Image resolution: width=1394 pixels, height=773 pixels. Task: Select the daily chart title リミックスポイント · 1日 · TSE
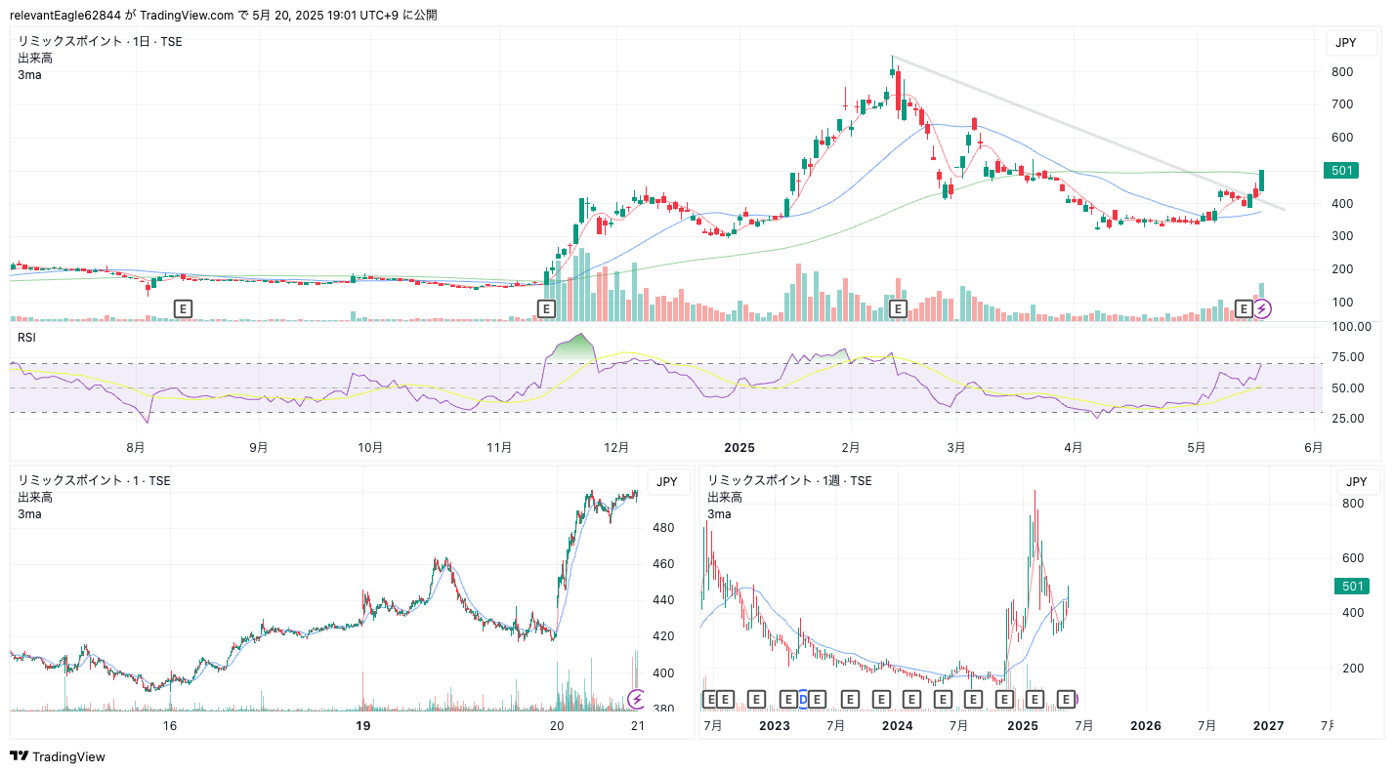coord(100,42)
